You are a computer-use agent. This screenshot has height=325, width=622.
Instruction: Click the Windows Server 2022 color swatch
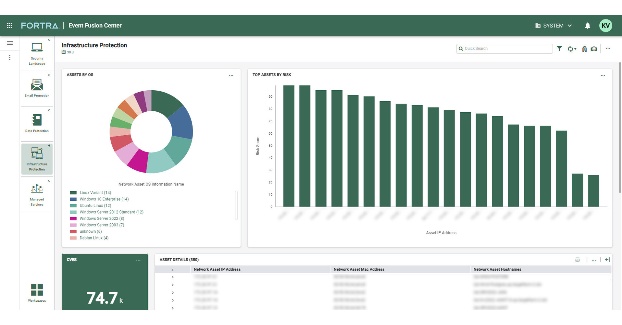pyautogui.click(x=73, y=219)
